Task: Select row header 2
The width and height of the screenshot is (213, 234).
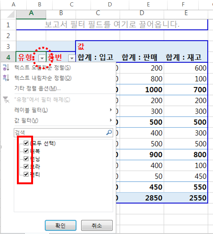Action: [8, 35]
